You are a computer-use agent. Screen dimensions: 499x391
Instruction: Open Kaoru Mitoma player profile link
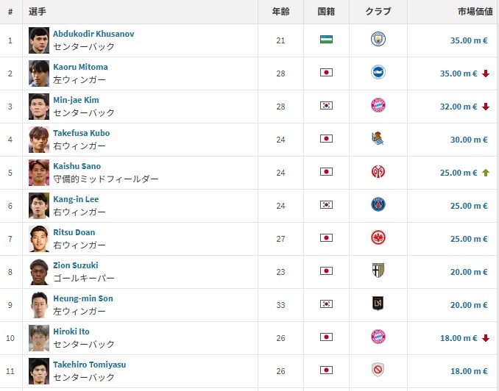pos(80,67)
